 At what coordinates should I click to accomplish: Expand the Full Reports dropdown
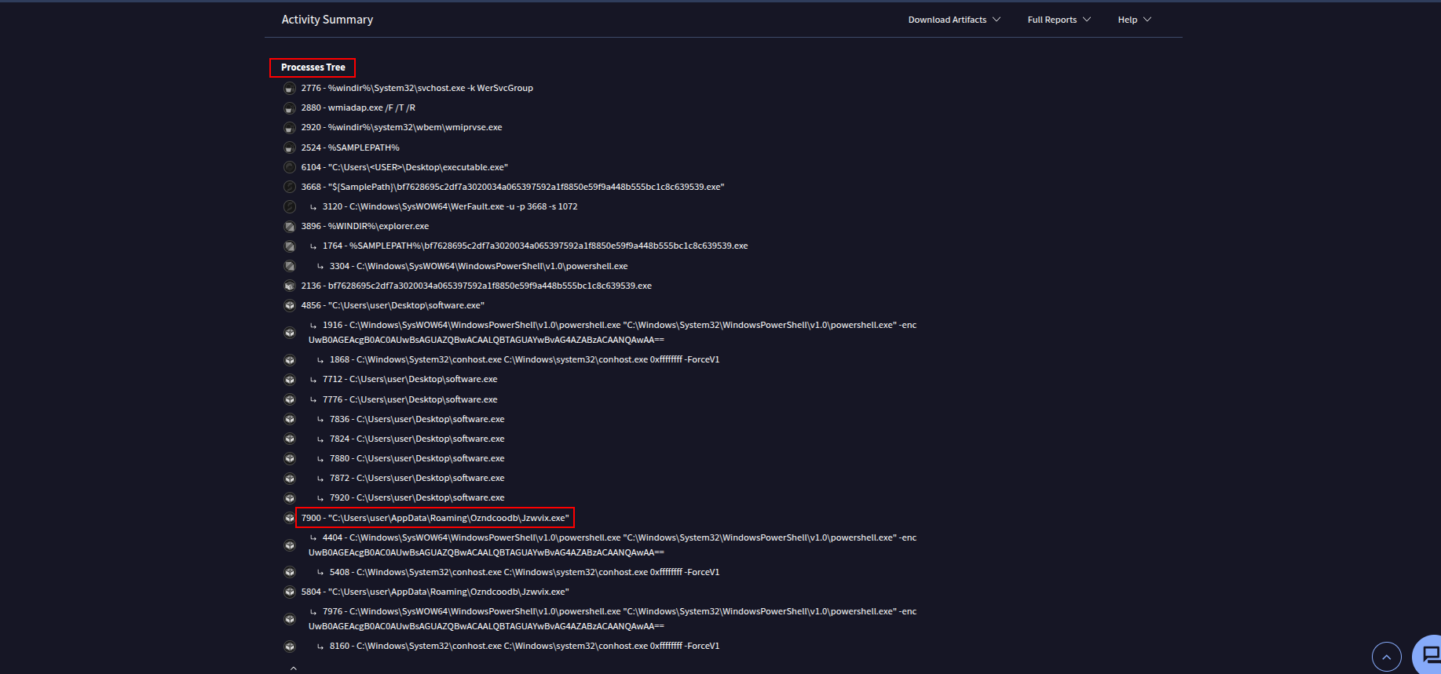pos(1059,20)
